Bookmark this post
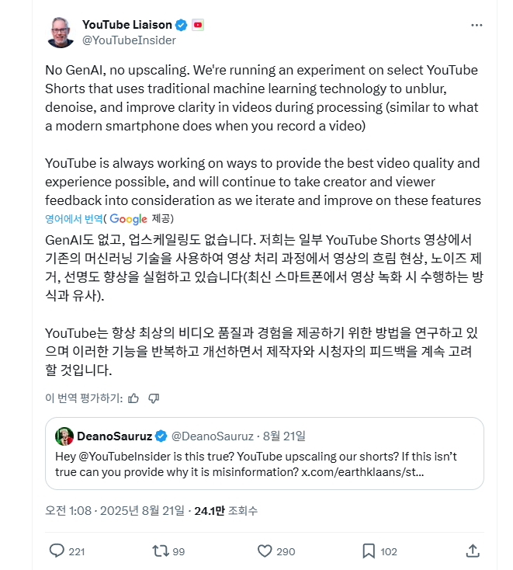Screen dimensions: 513x570 coord(369,551)
